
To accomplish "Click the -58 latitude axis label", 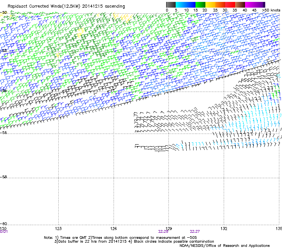I will click(x=3, y=177).
